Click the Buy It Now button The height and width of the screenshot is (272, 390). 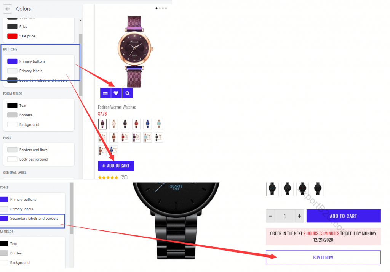click(x=323, y=258)
